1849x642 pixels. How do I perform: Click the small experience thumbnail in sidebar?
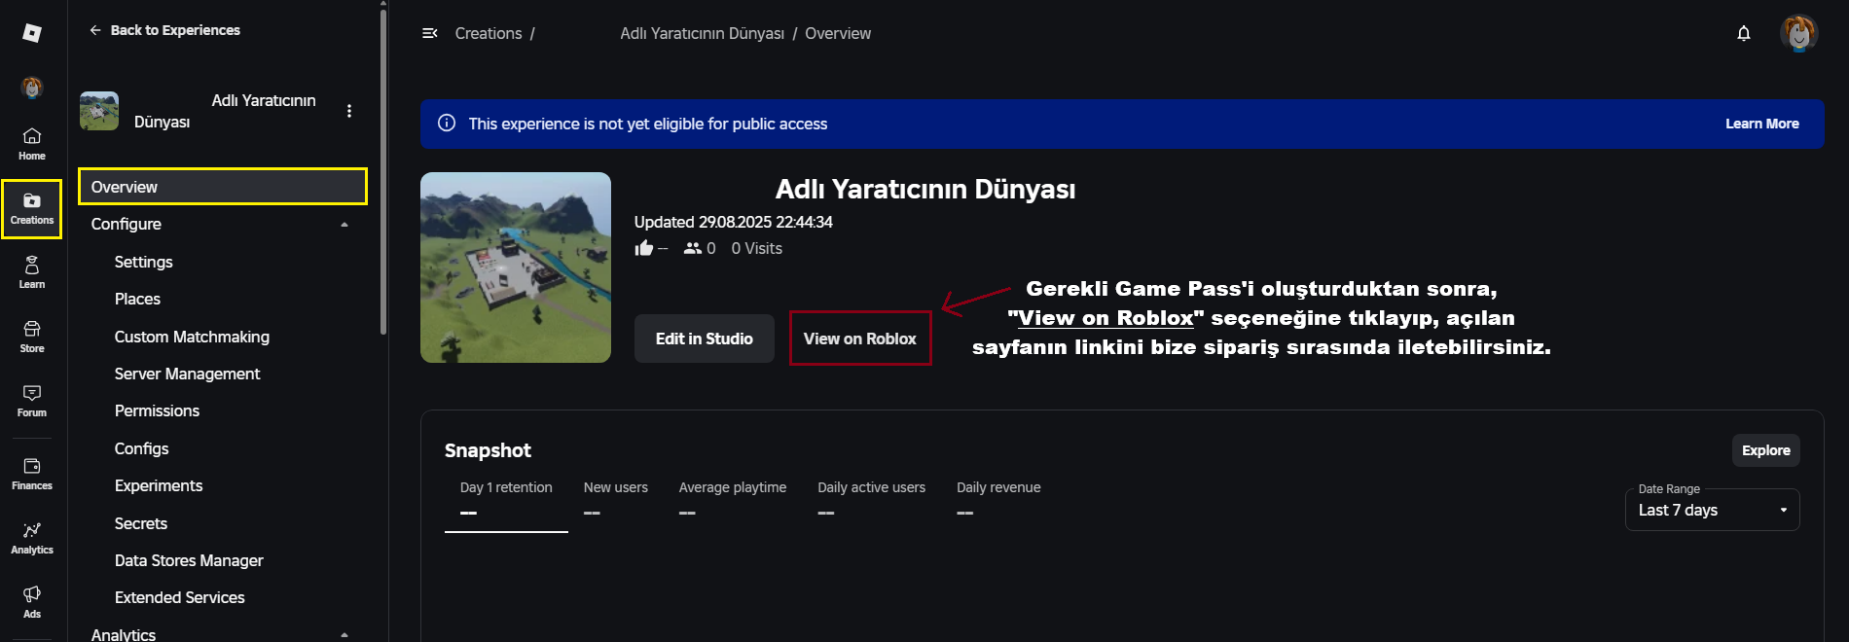(x=99, y=111)
